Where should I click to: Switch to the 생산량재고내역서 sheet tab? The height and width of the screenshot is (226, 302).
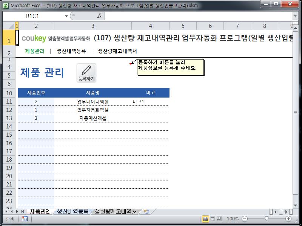coord(116,212)
